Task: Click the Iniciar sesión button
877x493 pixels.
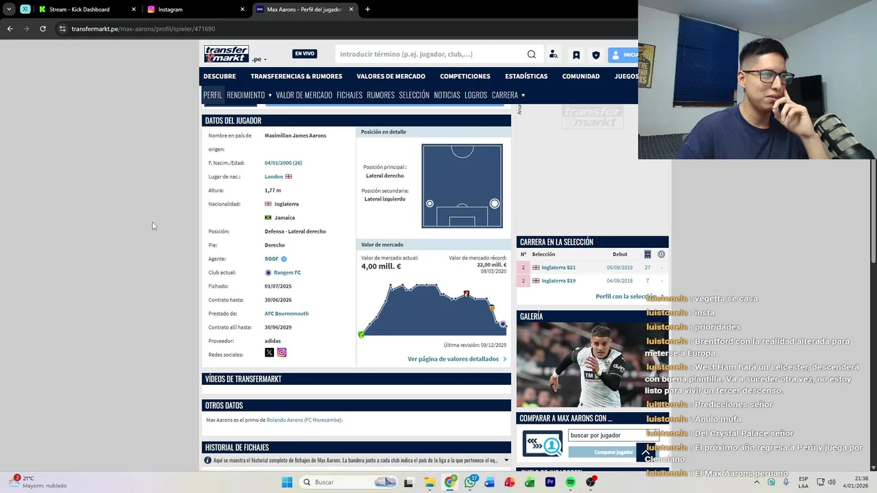Action: pos(623,55)
